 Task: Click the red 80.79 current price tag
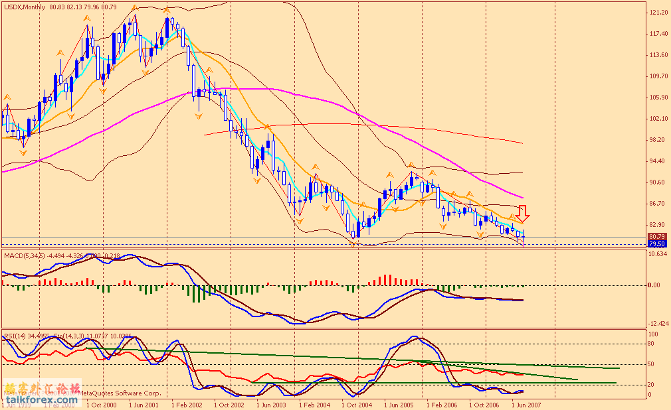click(657, 237)
